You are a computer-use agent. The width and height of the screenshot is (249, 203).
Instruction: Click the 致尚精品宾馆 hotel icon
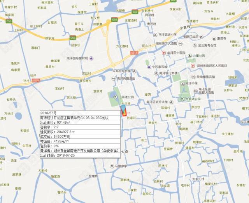[x=193, y=77]
